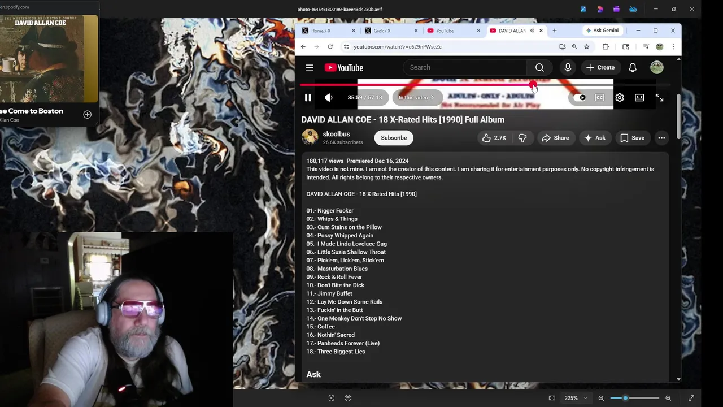Viewport: 723px width, 407px height.
Task: Go to the YouTube home logo
Action: pos(343,68)
